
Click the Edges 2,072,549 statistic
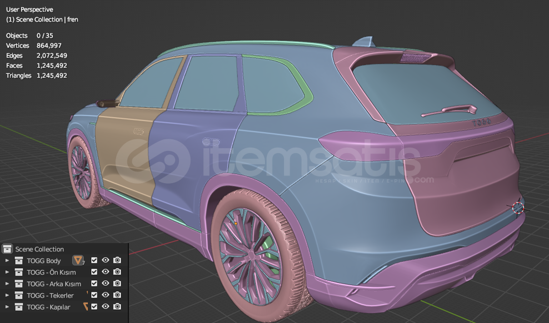click(37, 55)
